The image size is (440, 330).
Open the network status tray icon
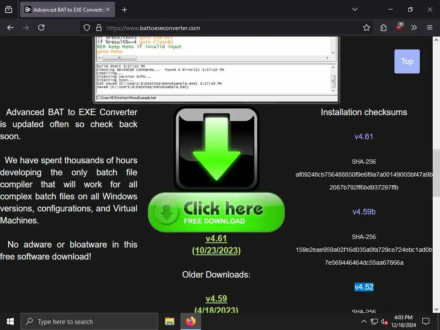[374, 321]
